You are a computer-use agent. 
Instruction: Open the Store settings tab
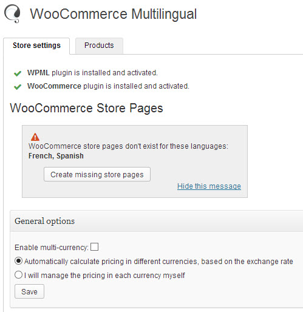click(36, 46)
